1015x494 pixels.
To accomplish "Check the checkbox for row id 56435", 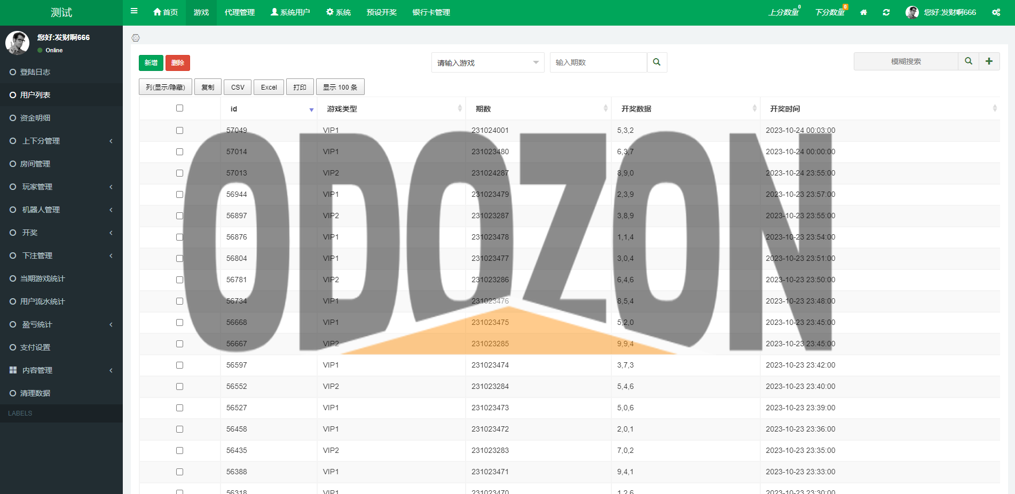I will pyautogui.click(x=179, y=450).
